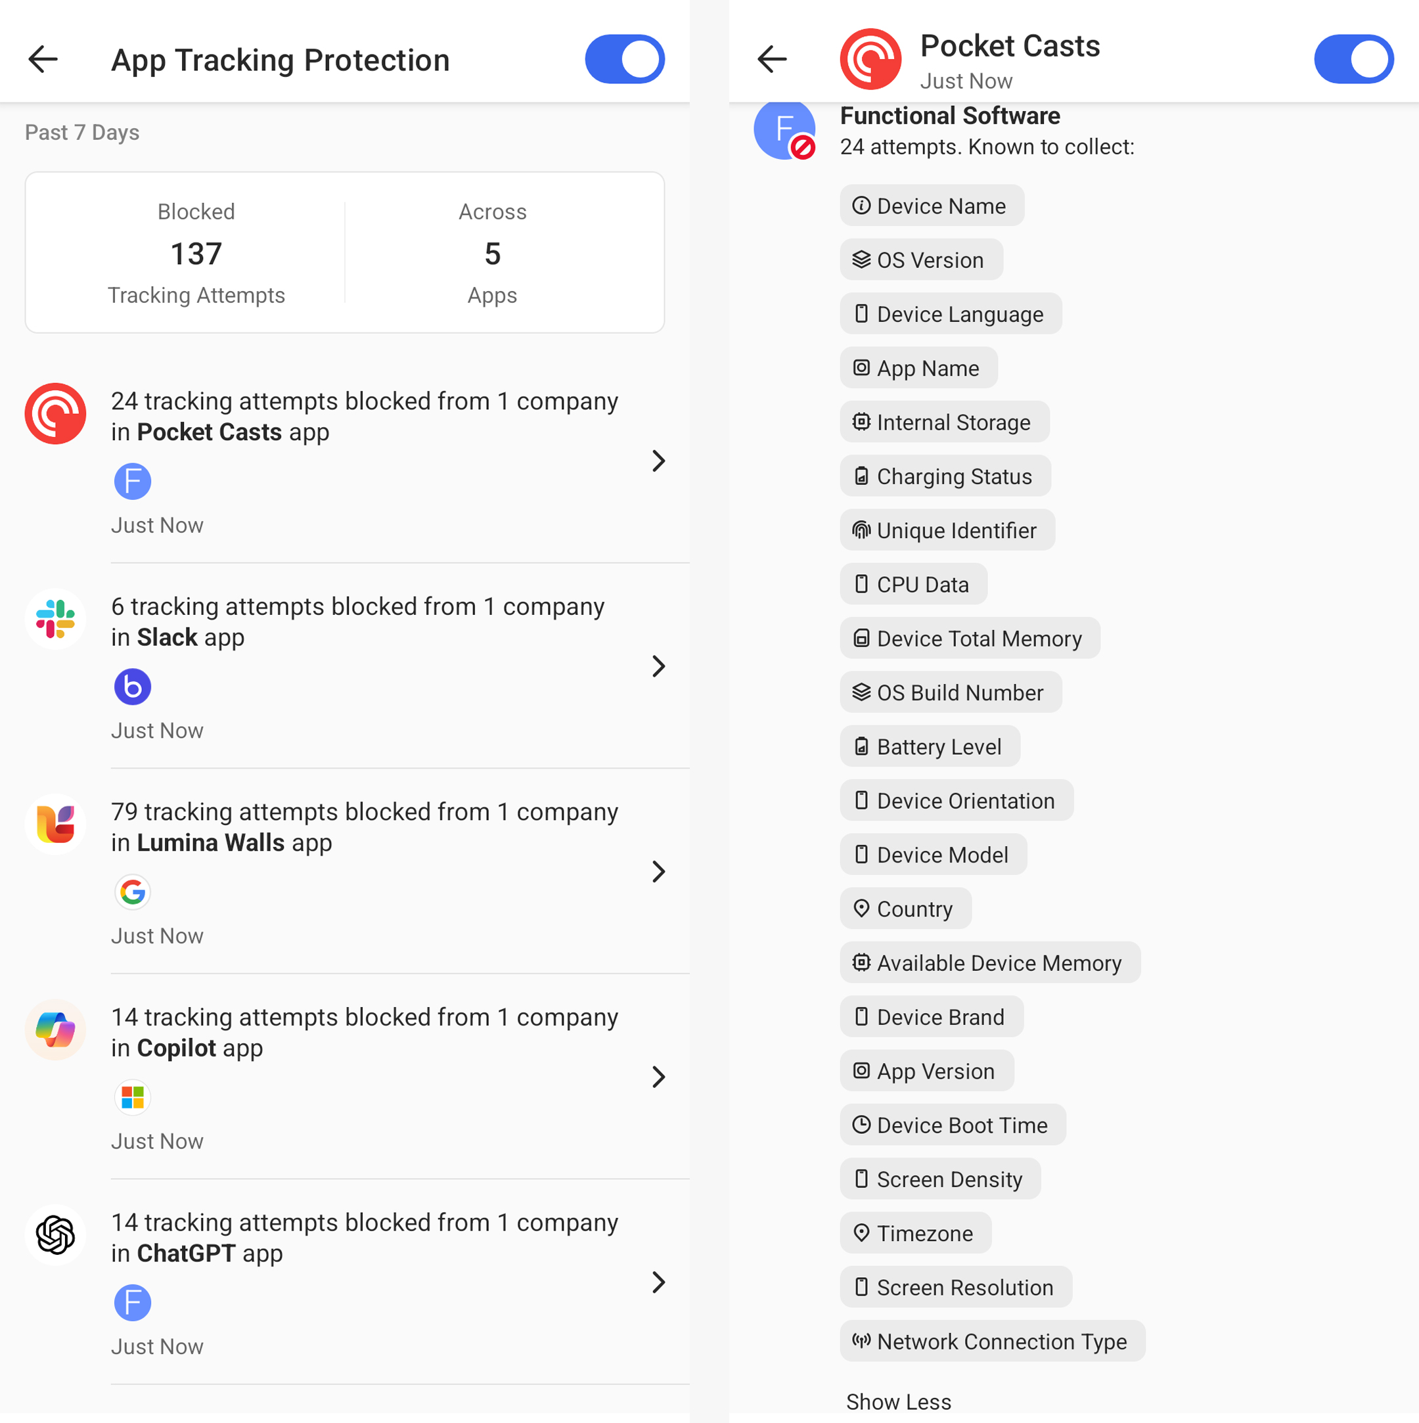
Task: Expand the ChatGPT tracking entry chevron
Action: click(659, 1283)
